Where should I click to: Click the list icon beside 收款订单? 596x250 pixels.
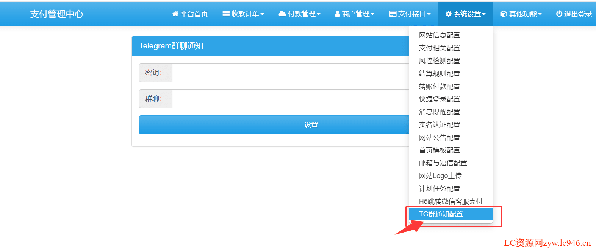(226, 14)
